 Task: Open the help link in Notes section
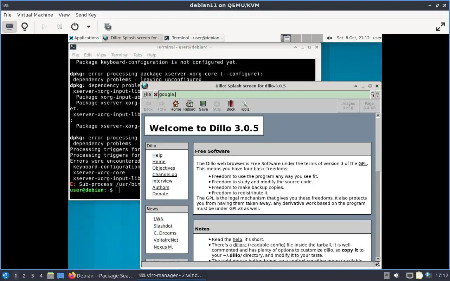click(237, 239)
